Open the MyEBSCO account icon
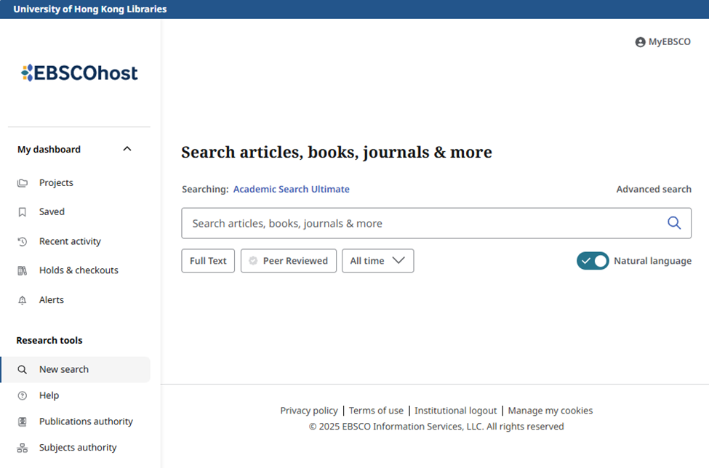The height and width of the screenshot is (468, 709). pos(640,42)
